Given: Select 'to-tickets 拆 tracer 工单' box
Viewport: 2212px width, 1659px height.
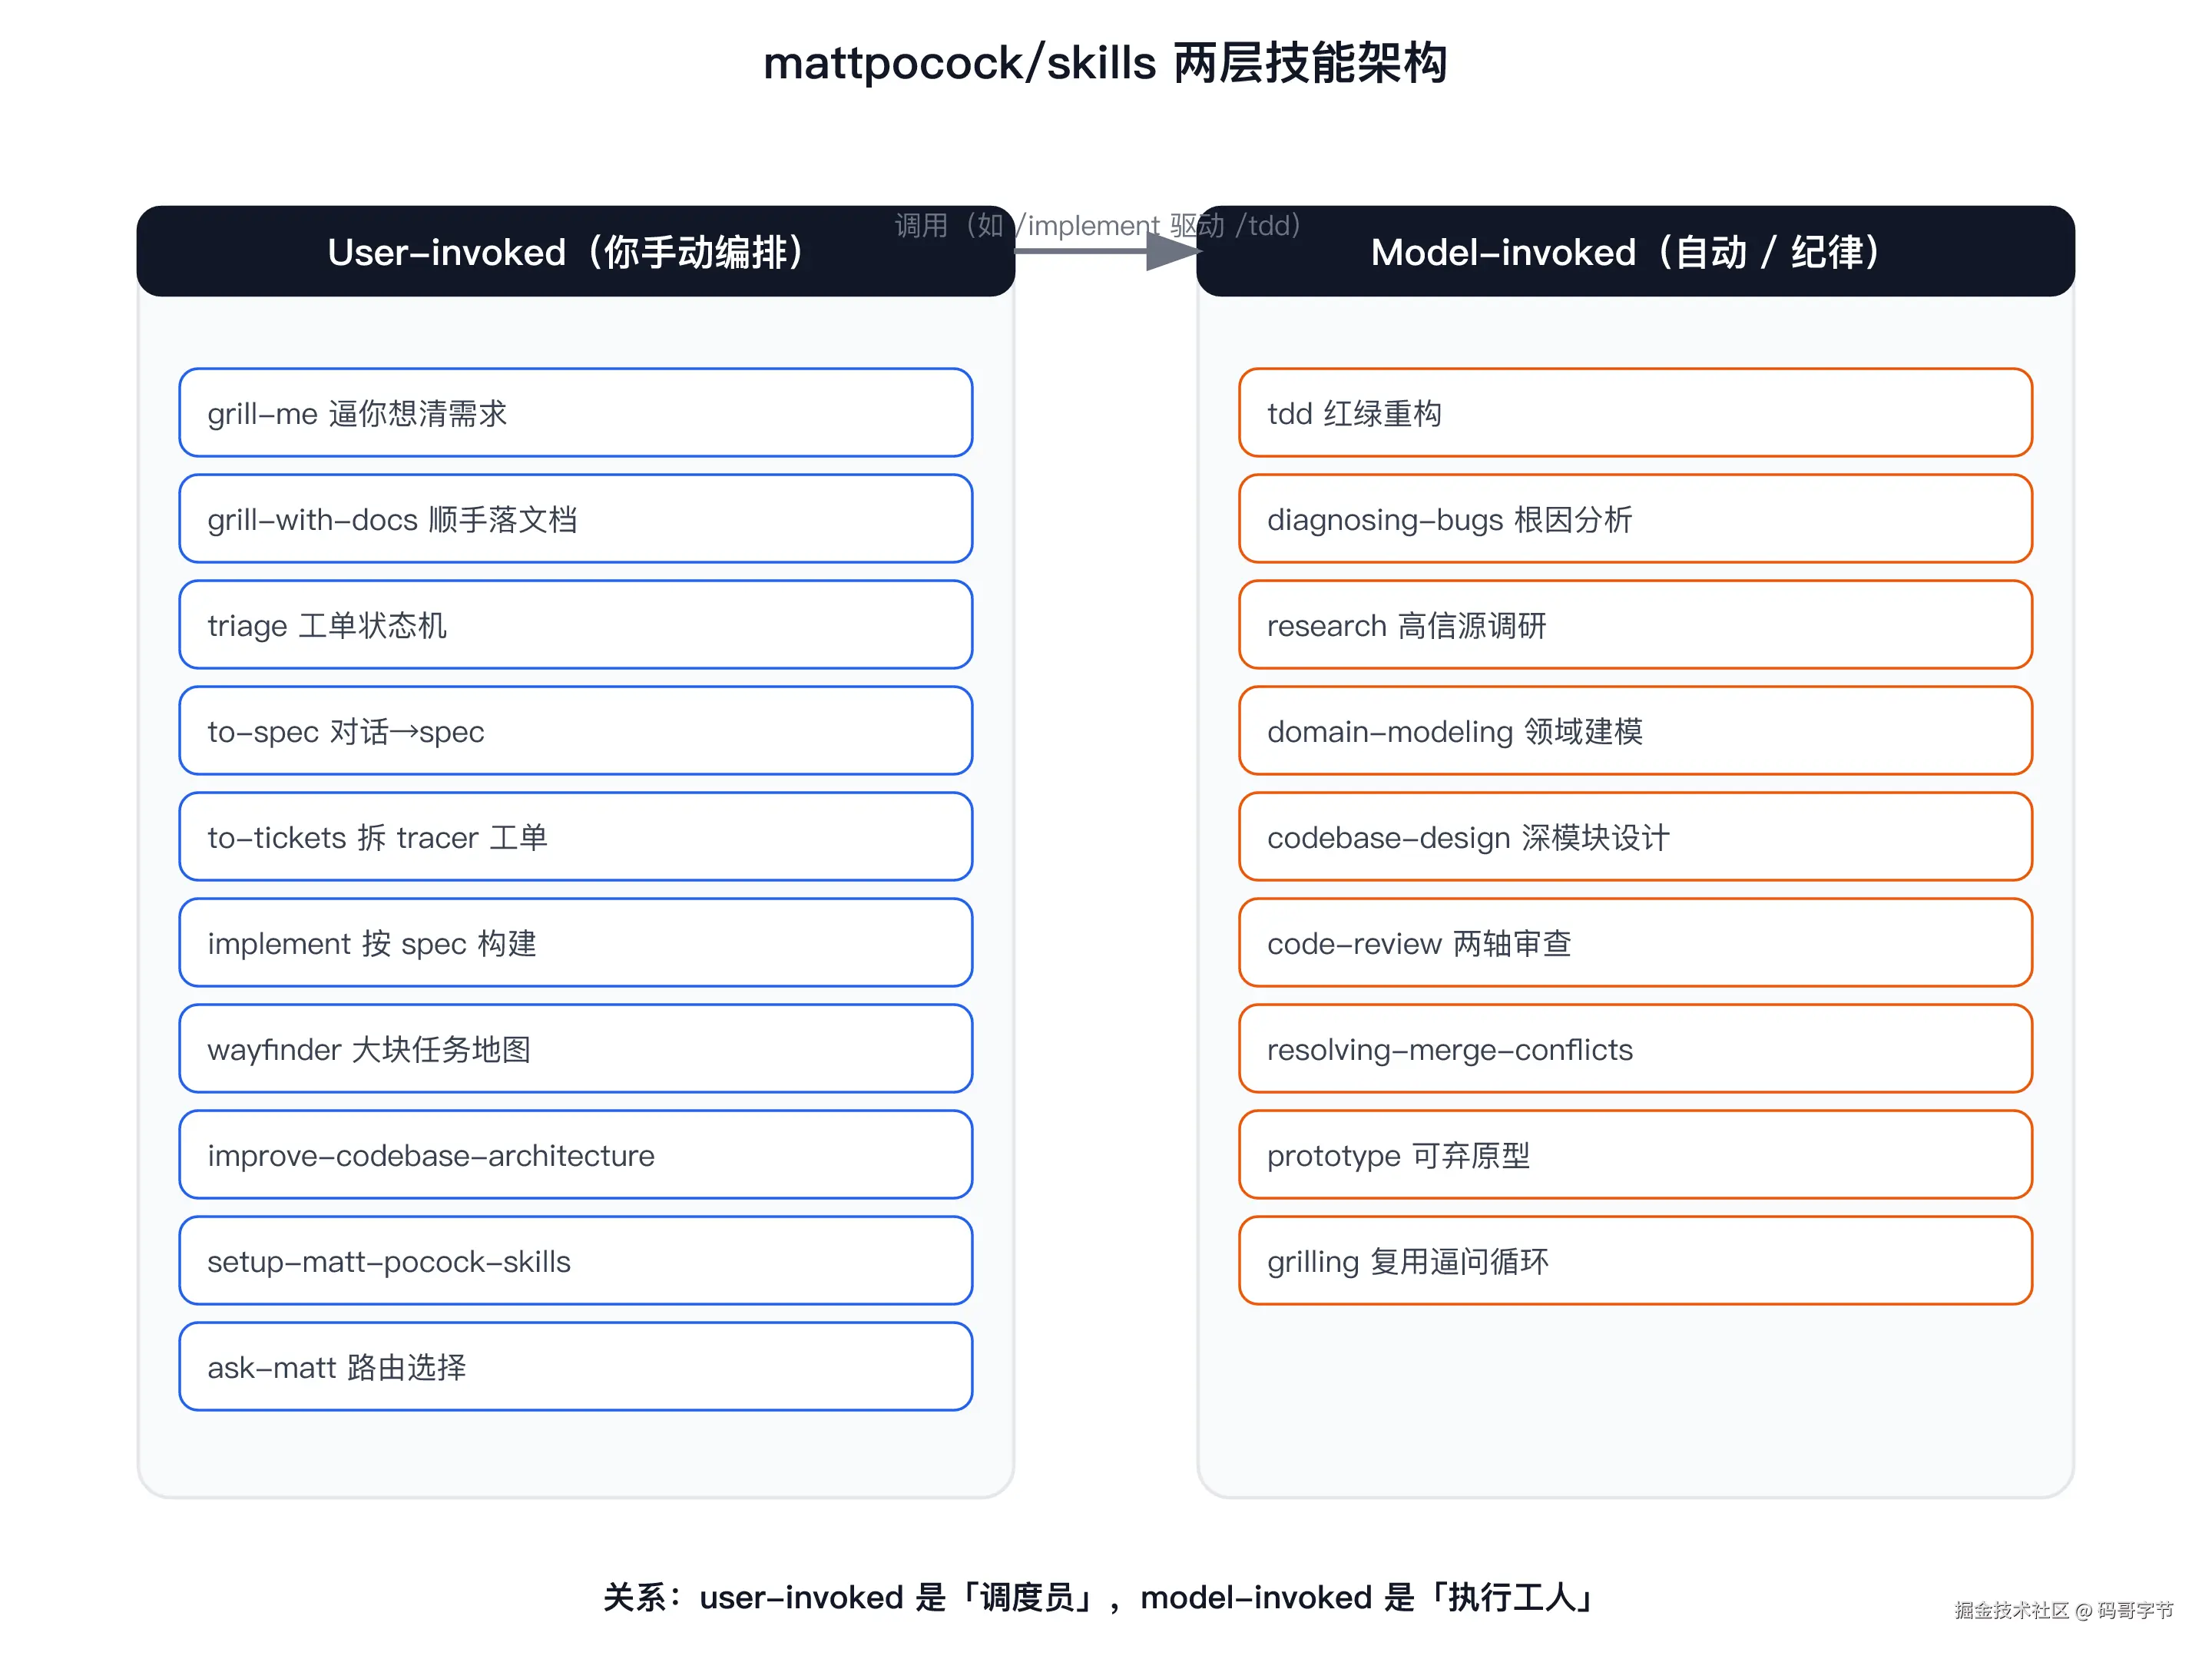Looking at the screenshot, I should point(576,837).
